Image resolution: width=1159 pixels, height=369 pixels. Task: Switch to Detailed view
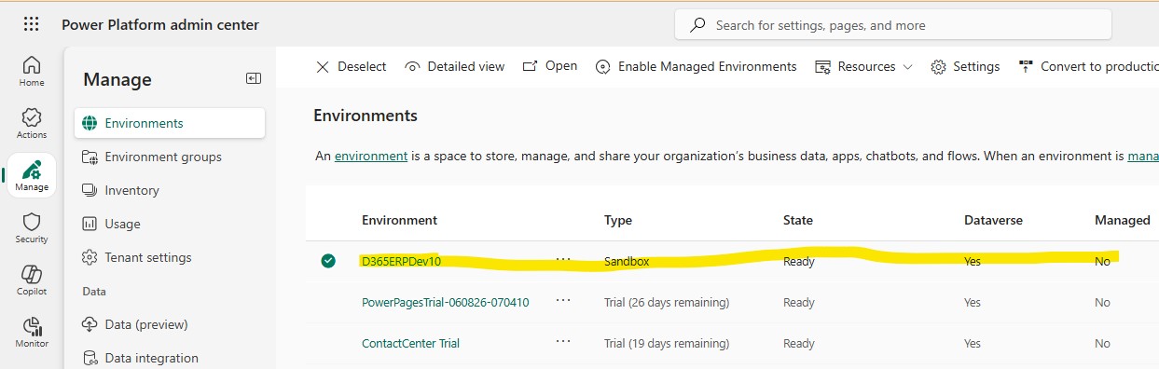455,66
